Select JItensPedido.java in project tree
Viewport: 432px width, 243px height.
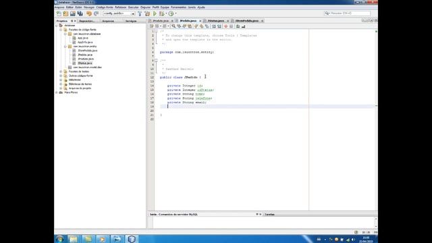point(87,51)
